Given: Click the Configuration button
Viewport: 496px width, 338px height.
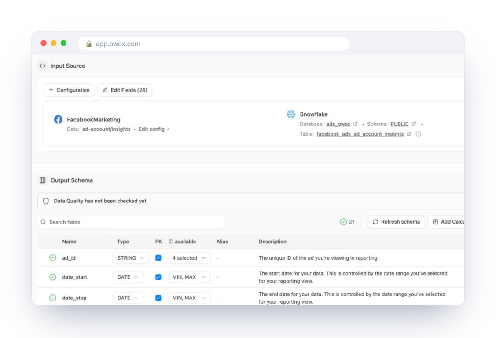Looking at the screenshot, I should point(69,90).
